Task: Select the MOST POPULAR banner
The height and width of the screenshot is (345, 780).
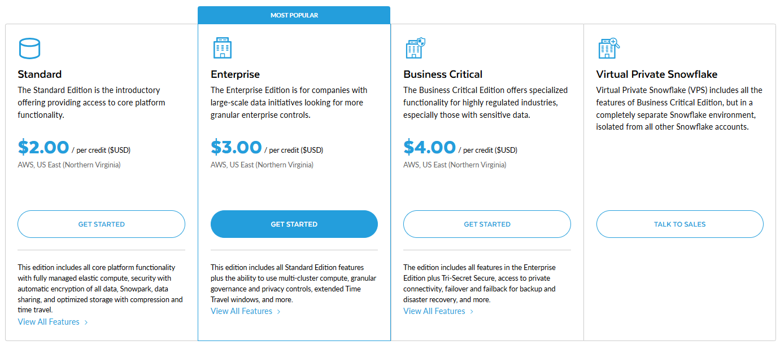Action: (x=294, y=15)
